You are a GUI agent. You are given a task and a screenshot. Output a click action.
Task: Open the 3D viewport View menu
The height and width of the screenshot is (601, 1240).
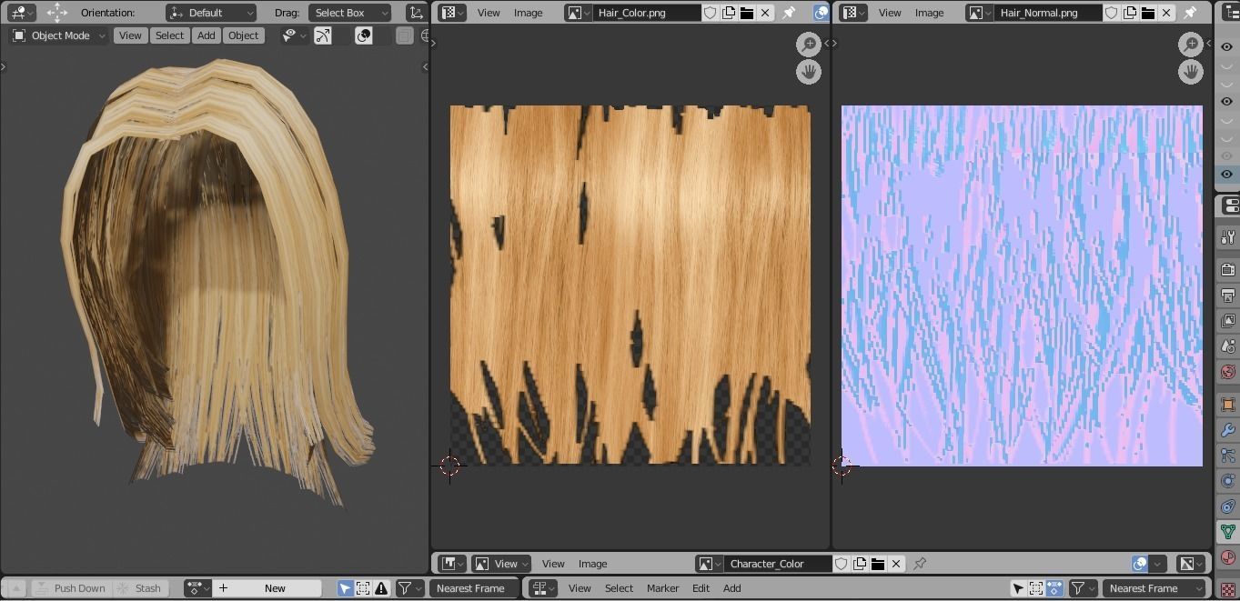click(130, 35)
